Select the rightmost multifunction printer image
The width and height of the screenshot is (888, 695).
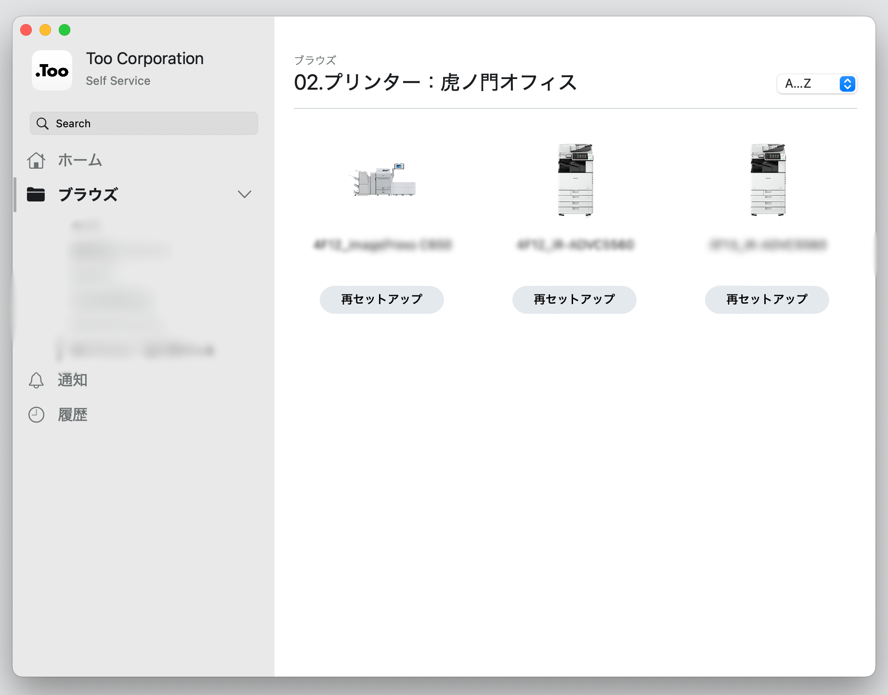pyautogui.click(x=768, y=180)
